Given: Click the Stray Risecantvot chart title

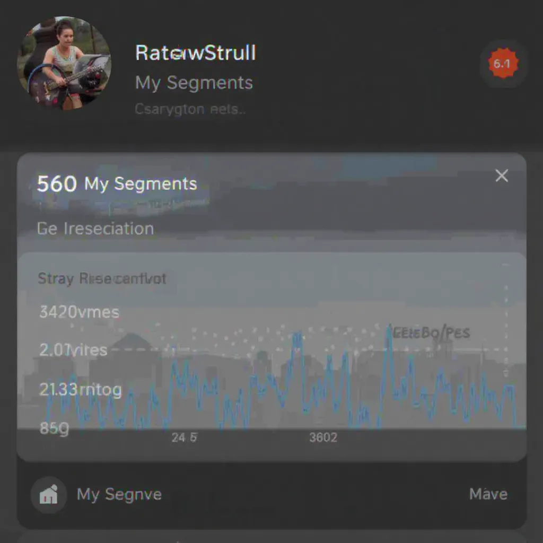Looking at the screenshot, I should click(102, 278).
